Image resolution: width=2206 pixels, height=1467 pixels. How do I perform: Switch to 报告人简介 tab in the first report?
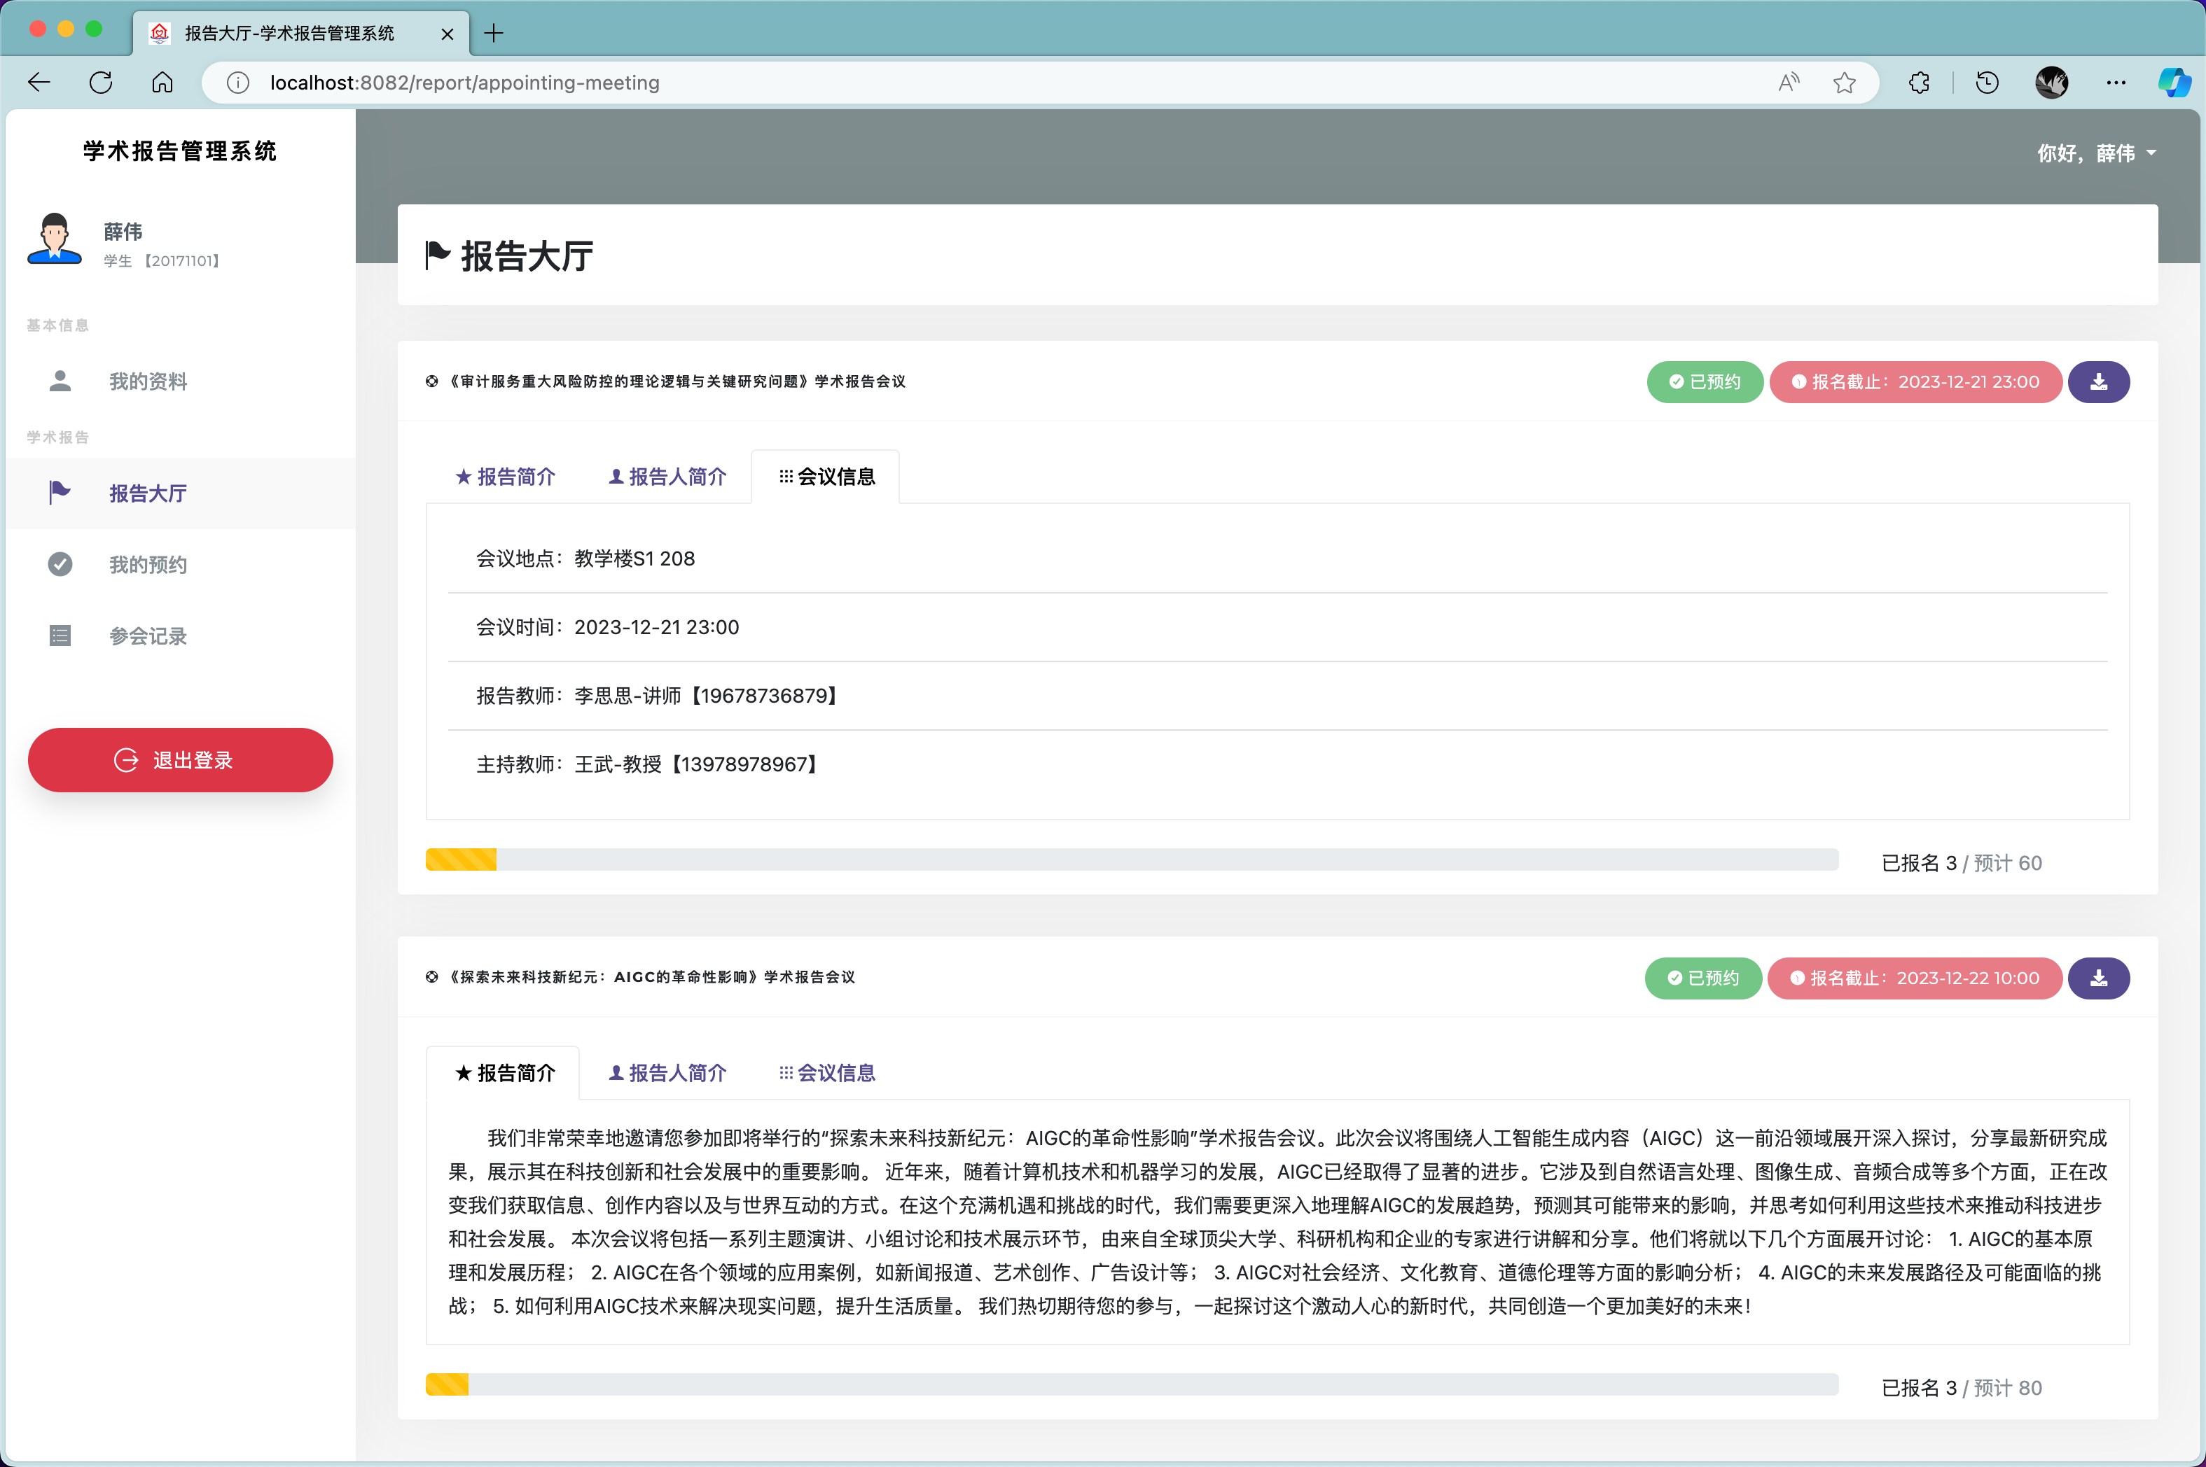[x=667, y=477]
